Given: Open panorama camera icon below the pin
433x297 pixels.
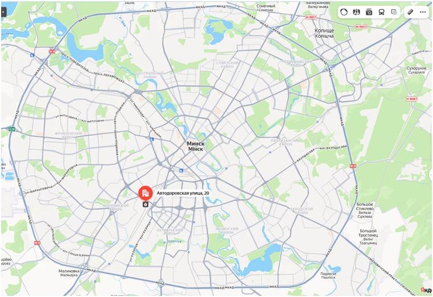Looking at the screenshot, I should coord(145,205).
